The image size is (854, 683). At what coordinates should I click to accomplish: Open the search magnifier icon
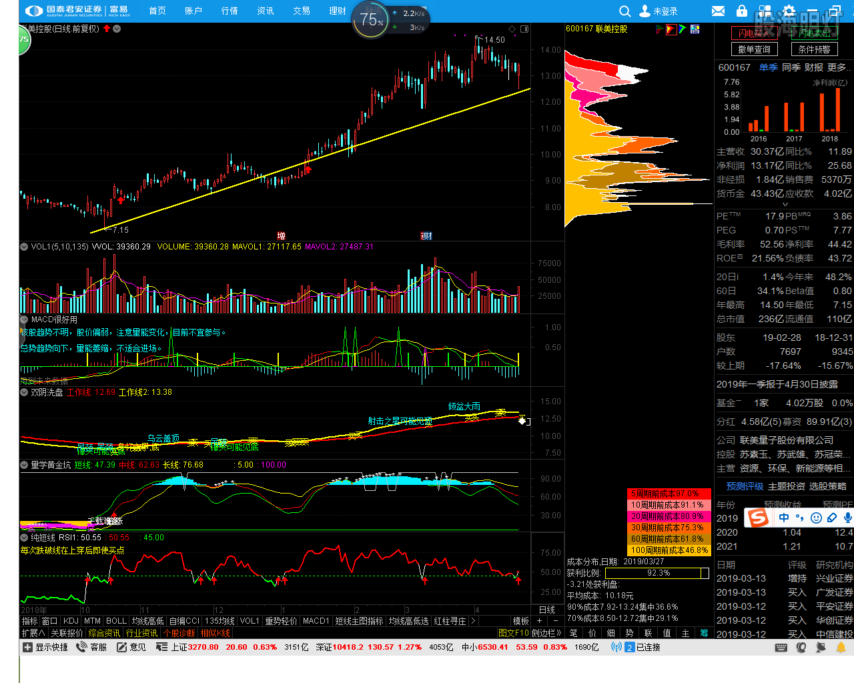point(624,11)
